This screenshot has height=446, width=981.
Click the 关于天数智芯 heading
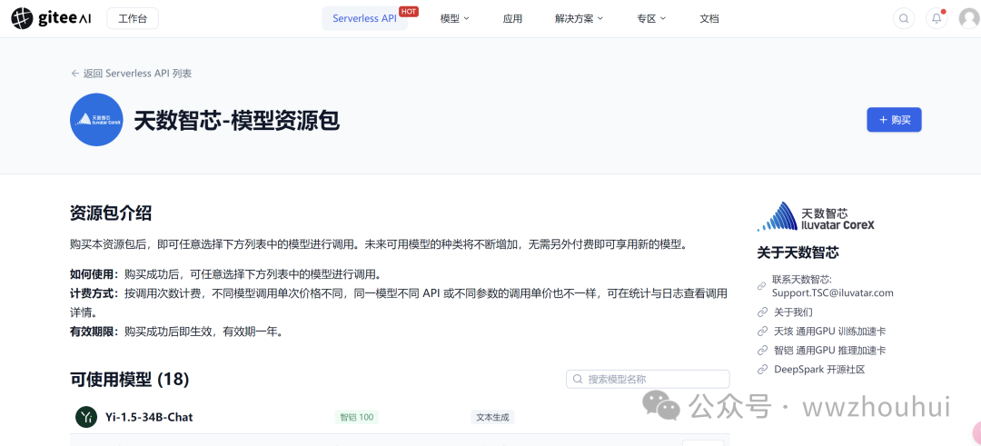click(798, 253)
